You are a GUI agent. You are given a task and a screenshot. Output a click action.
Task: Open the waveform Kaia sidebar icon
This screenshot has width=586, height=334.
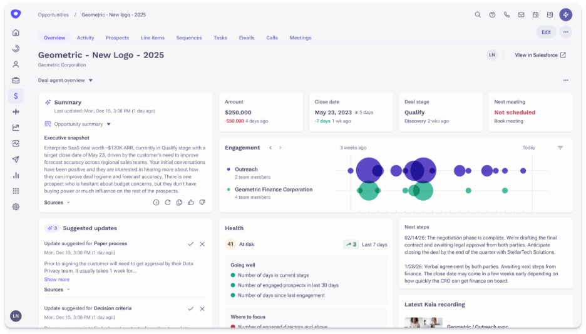coord(16,112)
